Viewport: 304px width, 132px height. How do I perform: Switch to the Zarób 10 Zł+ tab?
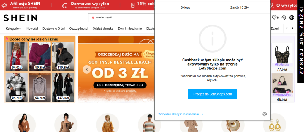pos(240,7)
